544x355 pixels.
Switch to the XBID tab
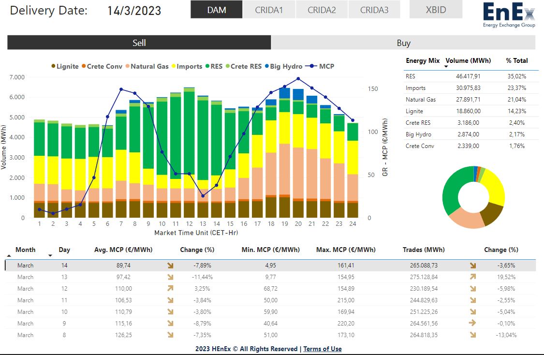[x=436, y=10]
